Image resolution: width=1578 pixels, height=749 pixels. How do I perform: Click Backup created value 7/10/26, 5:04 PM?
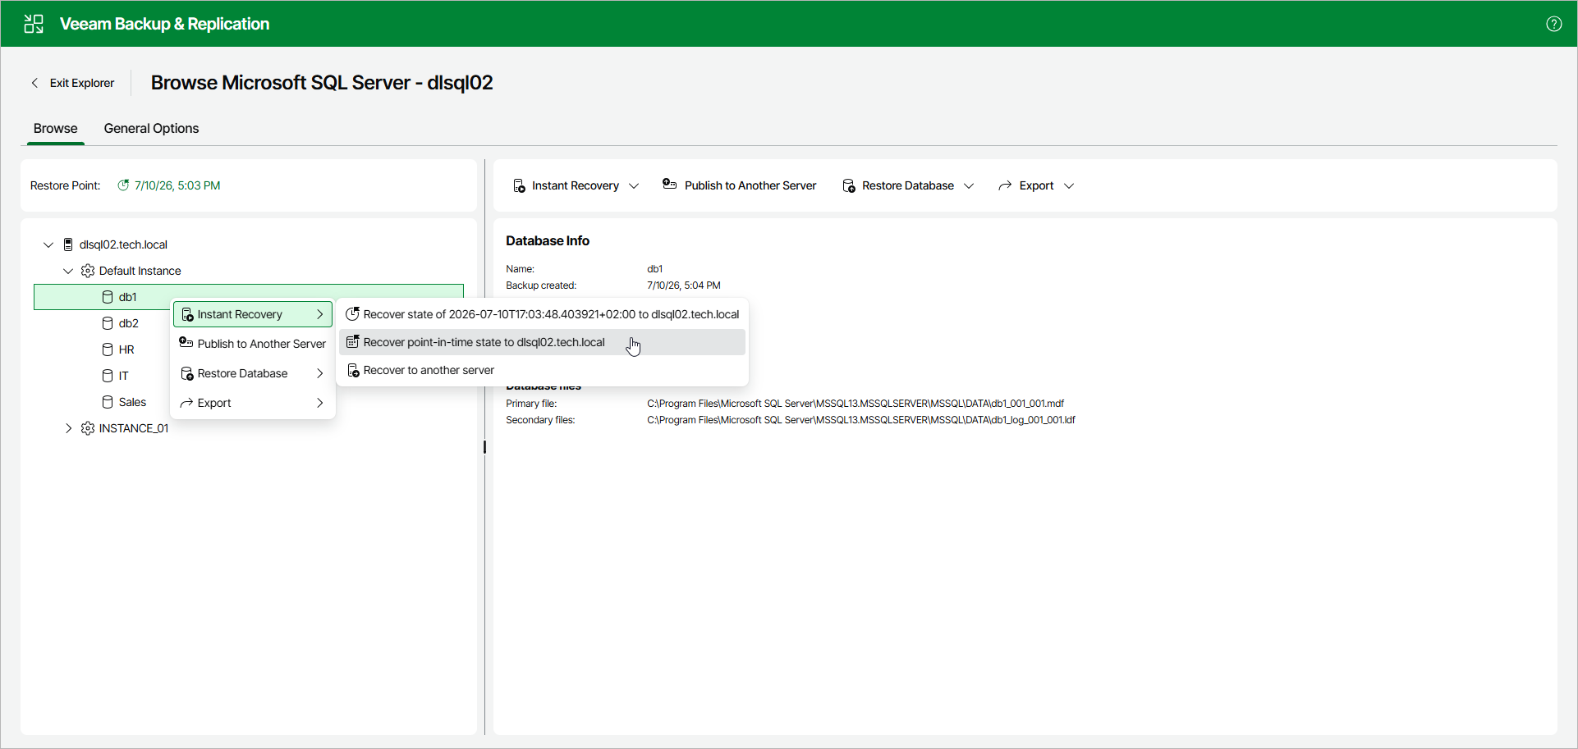tap(684, 285)
